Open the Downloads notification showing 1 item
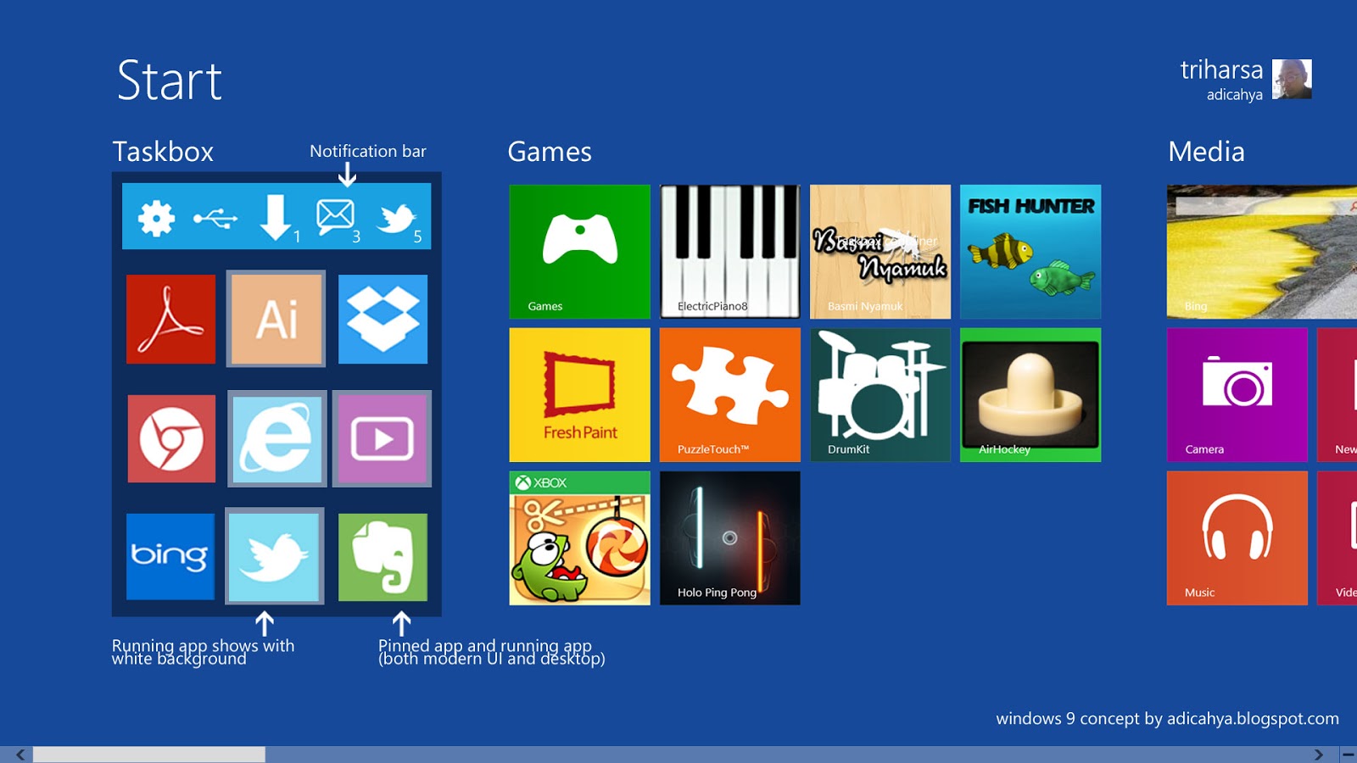This screenshot has height=763, width=1357. (276, 218)
